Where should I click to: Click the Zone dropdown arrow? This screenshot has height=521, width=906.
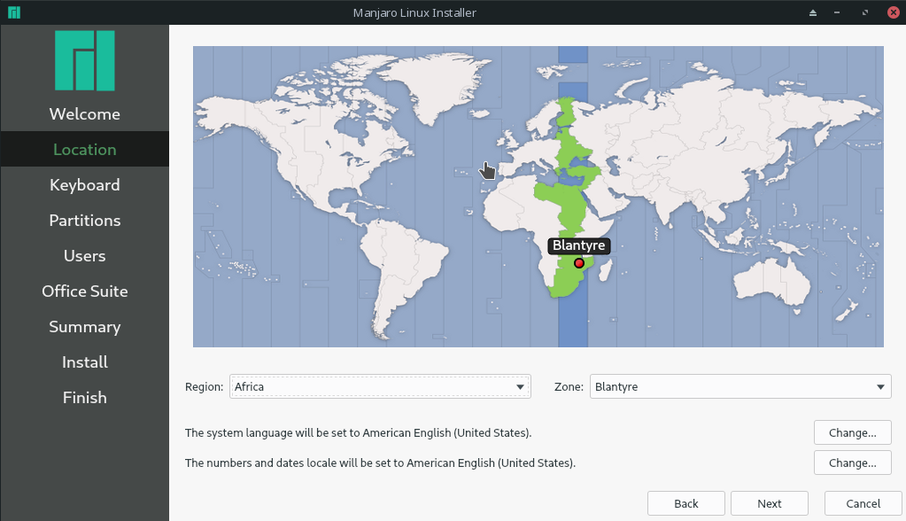(880, 387)
